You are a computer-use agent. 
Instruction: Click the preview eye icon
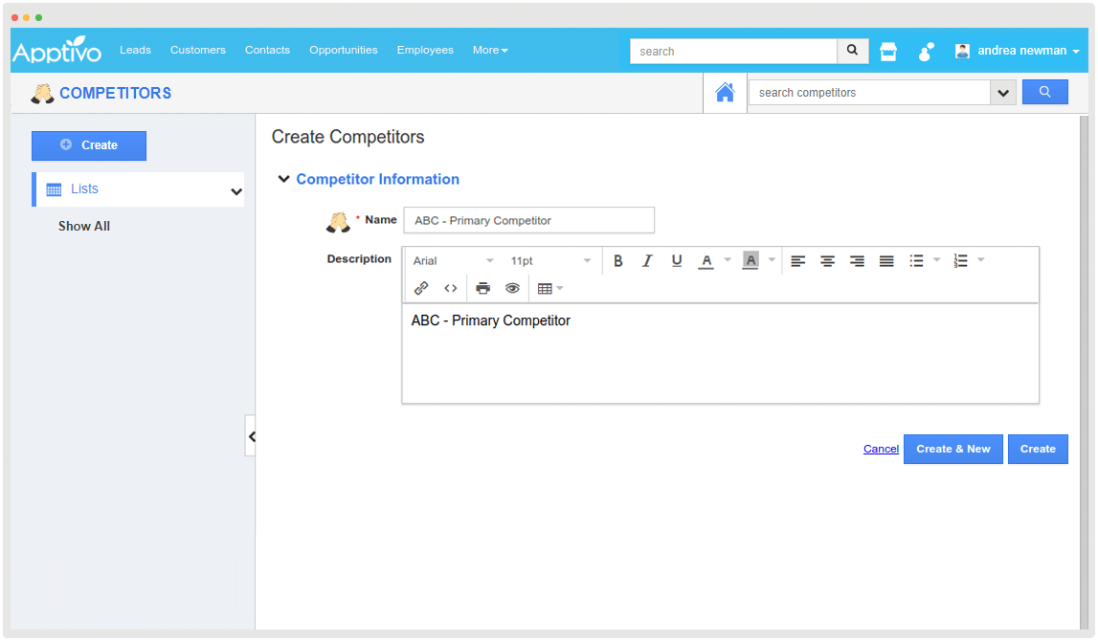[512, 288]
